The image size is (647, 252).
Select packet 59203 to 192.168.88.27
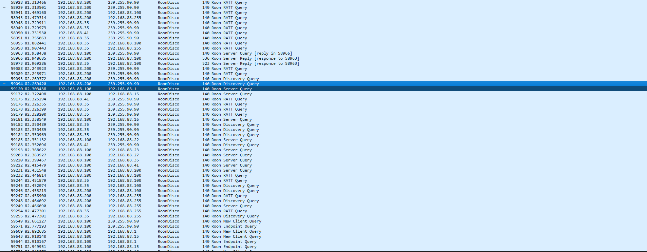(x=323, y=155)
